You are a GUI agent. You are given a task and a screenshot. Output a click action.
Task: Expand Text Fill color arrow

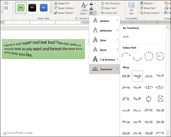(95, 3)
